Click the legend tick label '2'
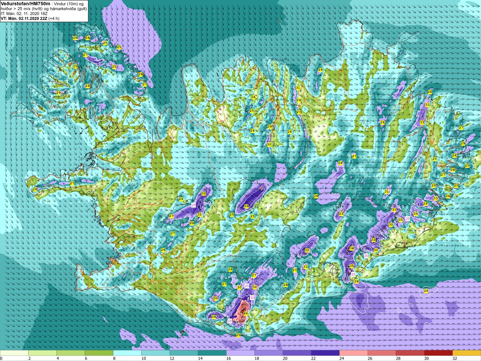The image size is (481, 361). (29, 358)
